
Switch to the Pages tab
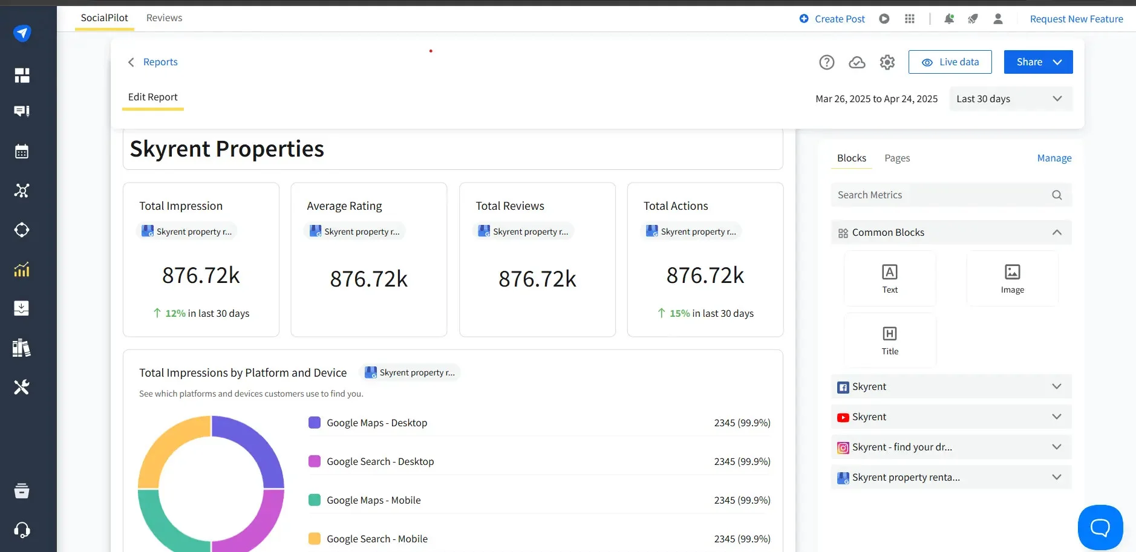[x=896, y=158]
